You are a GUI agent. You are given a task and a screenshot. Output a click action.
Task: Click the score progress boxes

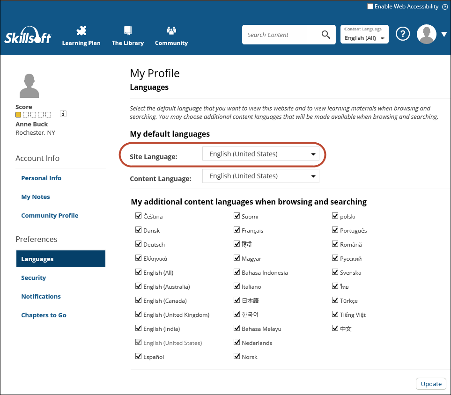[33, 115]
